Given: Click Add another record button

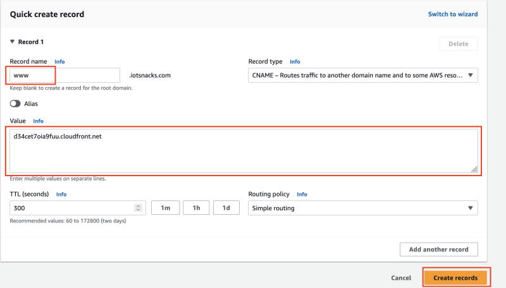Looking at the screenshot, I should [x=438, y=249].
